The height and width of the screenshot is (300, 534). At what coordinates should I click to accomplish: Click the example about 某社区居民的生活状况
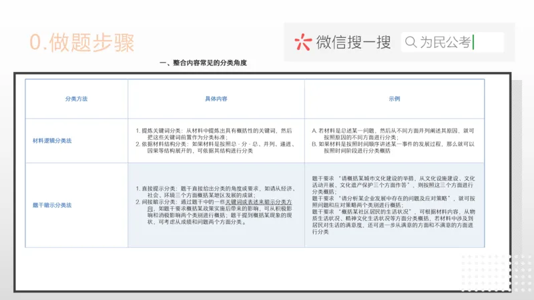pyautogui.click(x=393, y=222)
